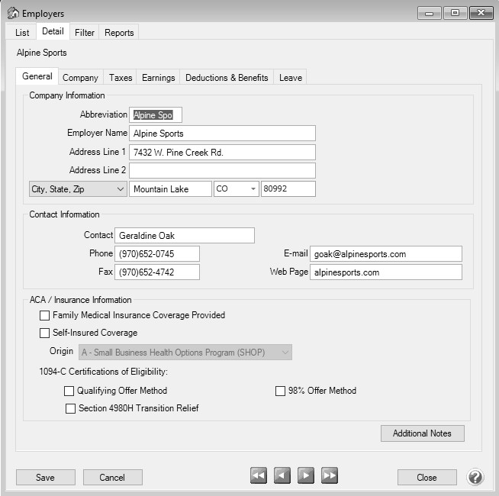Advance to the next employer record
Image resolution: width=499 pixels, height=496 pixels.
point(306,476)
